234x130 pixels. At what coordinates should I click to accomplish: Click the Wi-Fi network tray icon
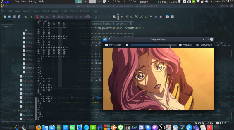coord(198,1)
